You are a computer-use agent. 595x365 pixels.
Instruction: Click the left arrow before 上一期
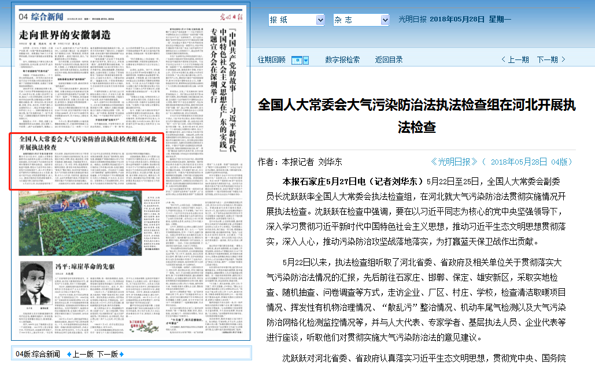pyautogui.click(x=504, y=59)
